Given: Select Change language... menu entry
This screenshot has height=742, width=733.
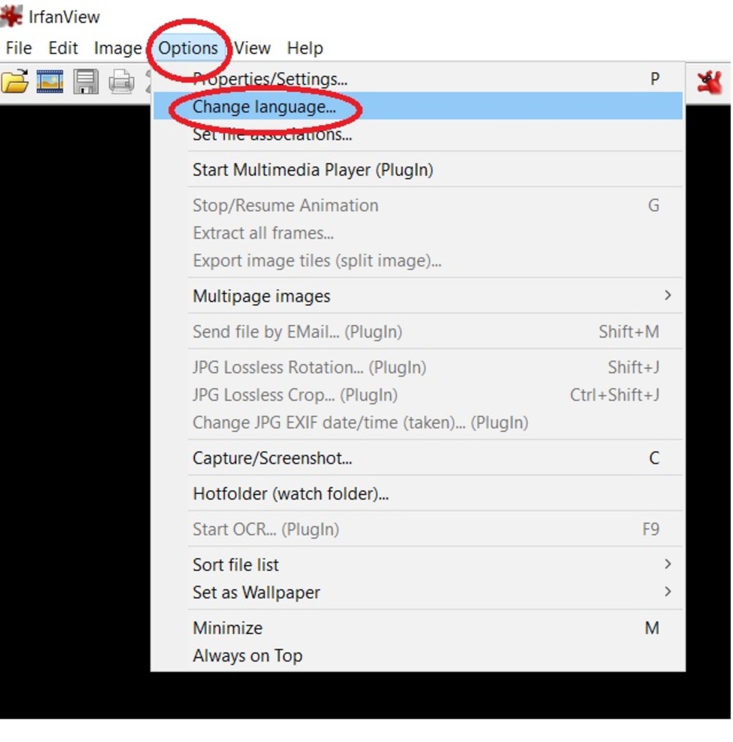Looking at the screenshot, I should [x=264, y=107].
